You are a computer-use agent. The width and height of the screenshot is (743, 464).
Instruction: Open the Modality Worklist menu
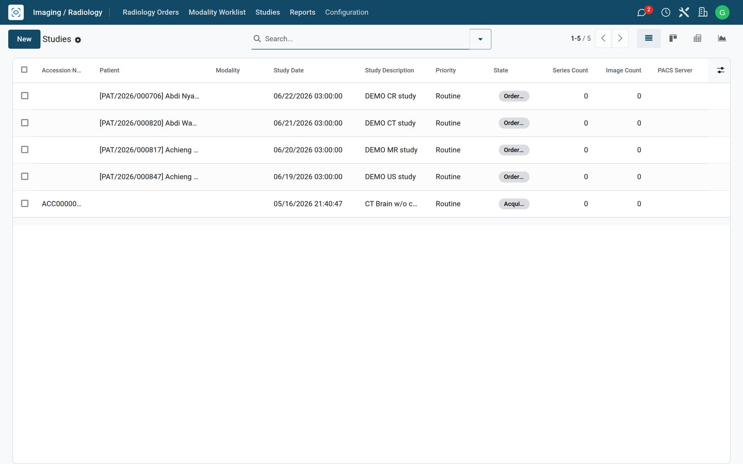pyautogui.click(x=217, y=13)
